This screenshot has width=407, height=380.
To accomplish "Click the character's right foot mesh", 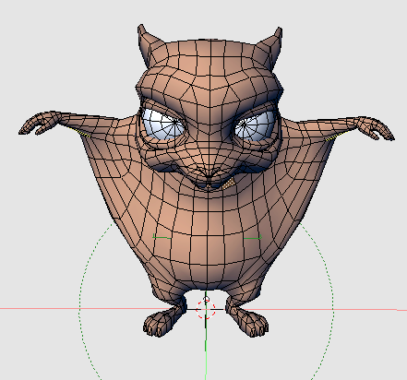I will 247,320.
